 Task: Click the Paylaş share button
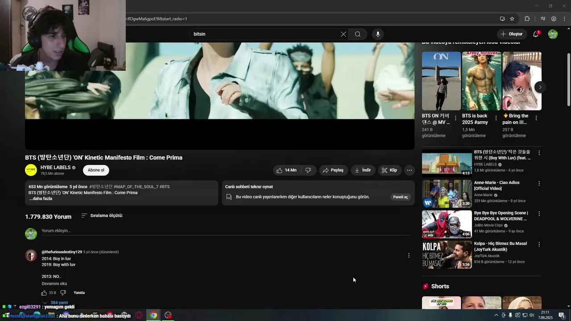333,170
